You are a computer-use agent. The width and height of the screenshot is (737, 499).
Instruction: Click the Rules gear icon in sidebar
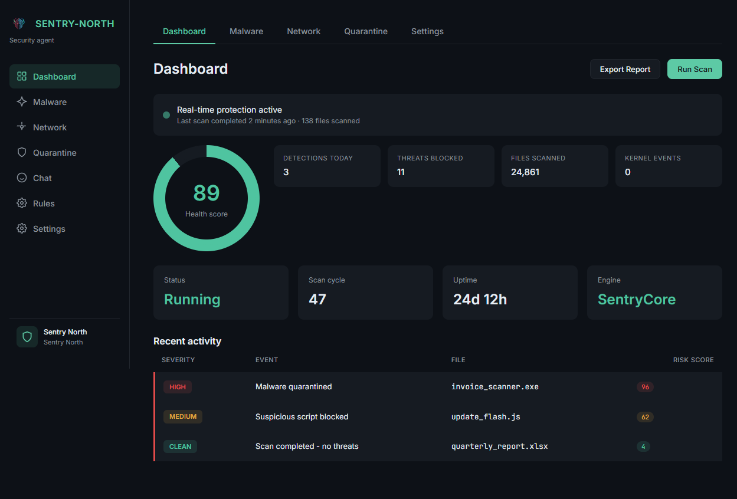pos(22,203)
